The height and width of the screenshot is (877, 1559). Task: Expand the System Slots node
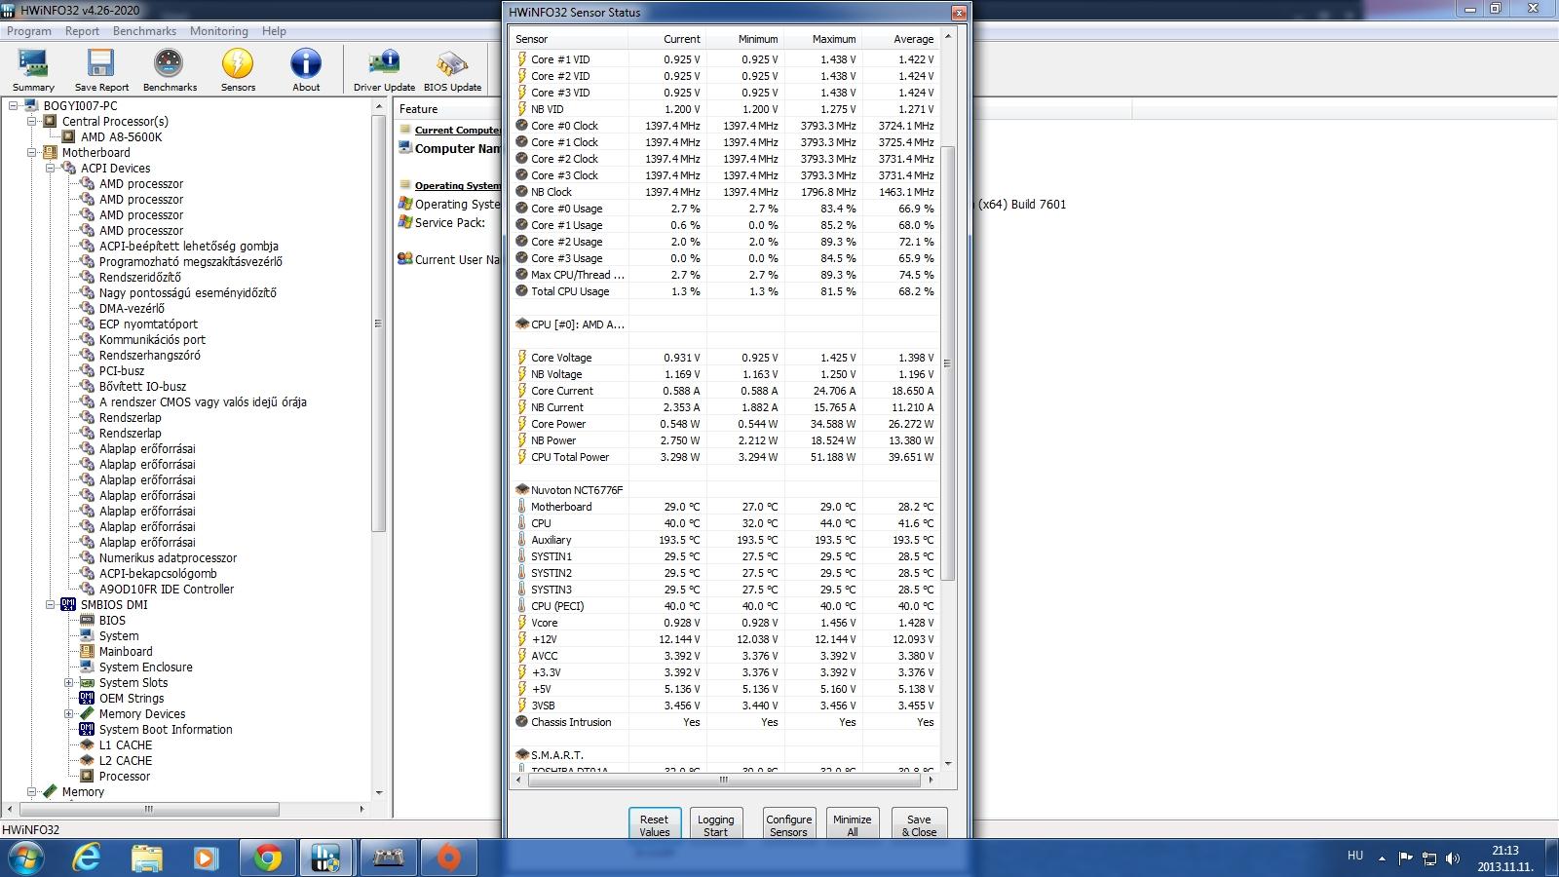[x=69, y=683]
